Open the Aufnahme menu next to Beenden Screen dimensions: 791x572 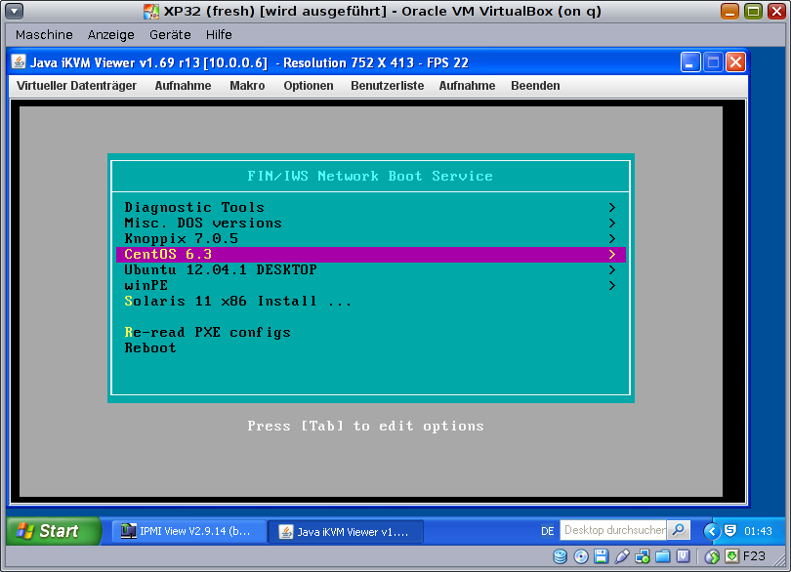pos(467,86)
